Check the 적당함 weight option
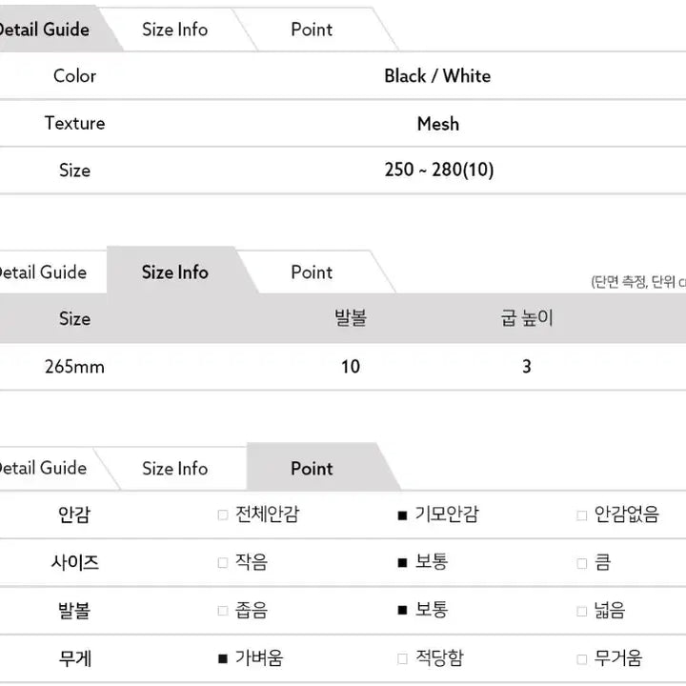 click(x=402, y=658)
